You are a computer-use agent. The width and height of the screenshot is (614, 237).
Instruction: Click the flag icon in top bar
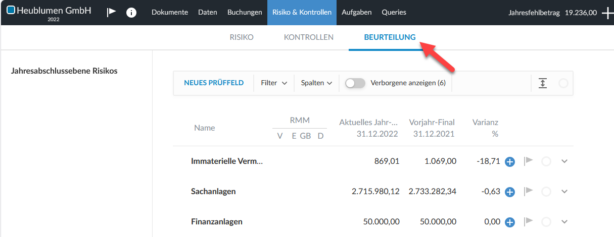click(112, 13)
